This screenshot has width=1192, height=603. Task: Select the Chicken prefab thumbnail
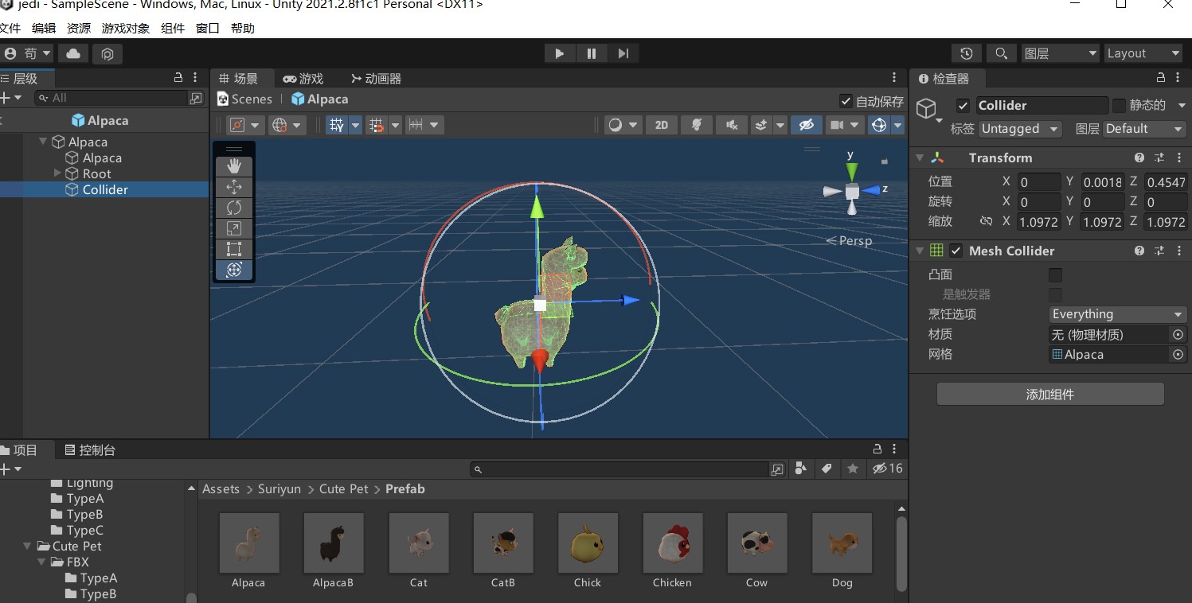click(672, 543)
